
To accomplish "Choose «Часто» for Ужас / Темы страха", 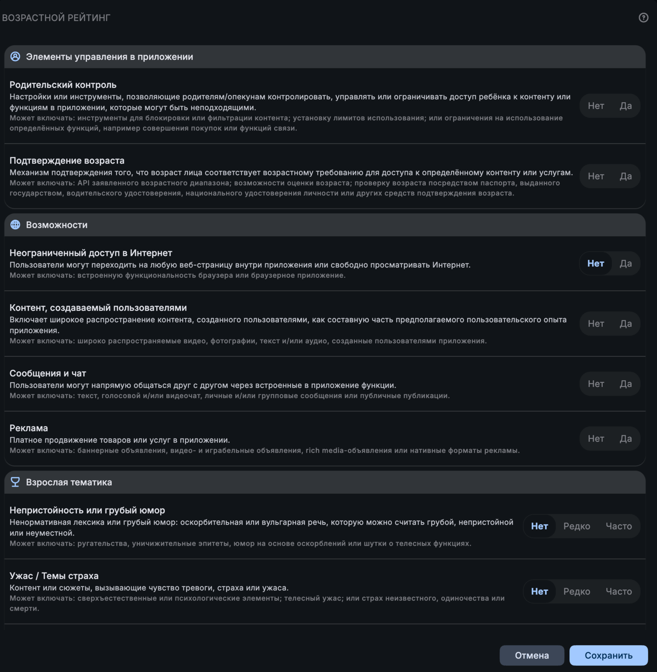I will click(619, 591).
